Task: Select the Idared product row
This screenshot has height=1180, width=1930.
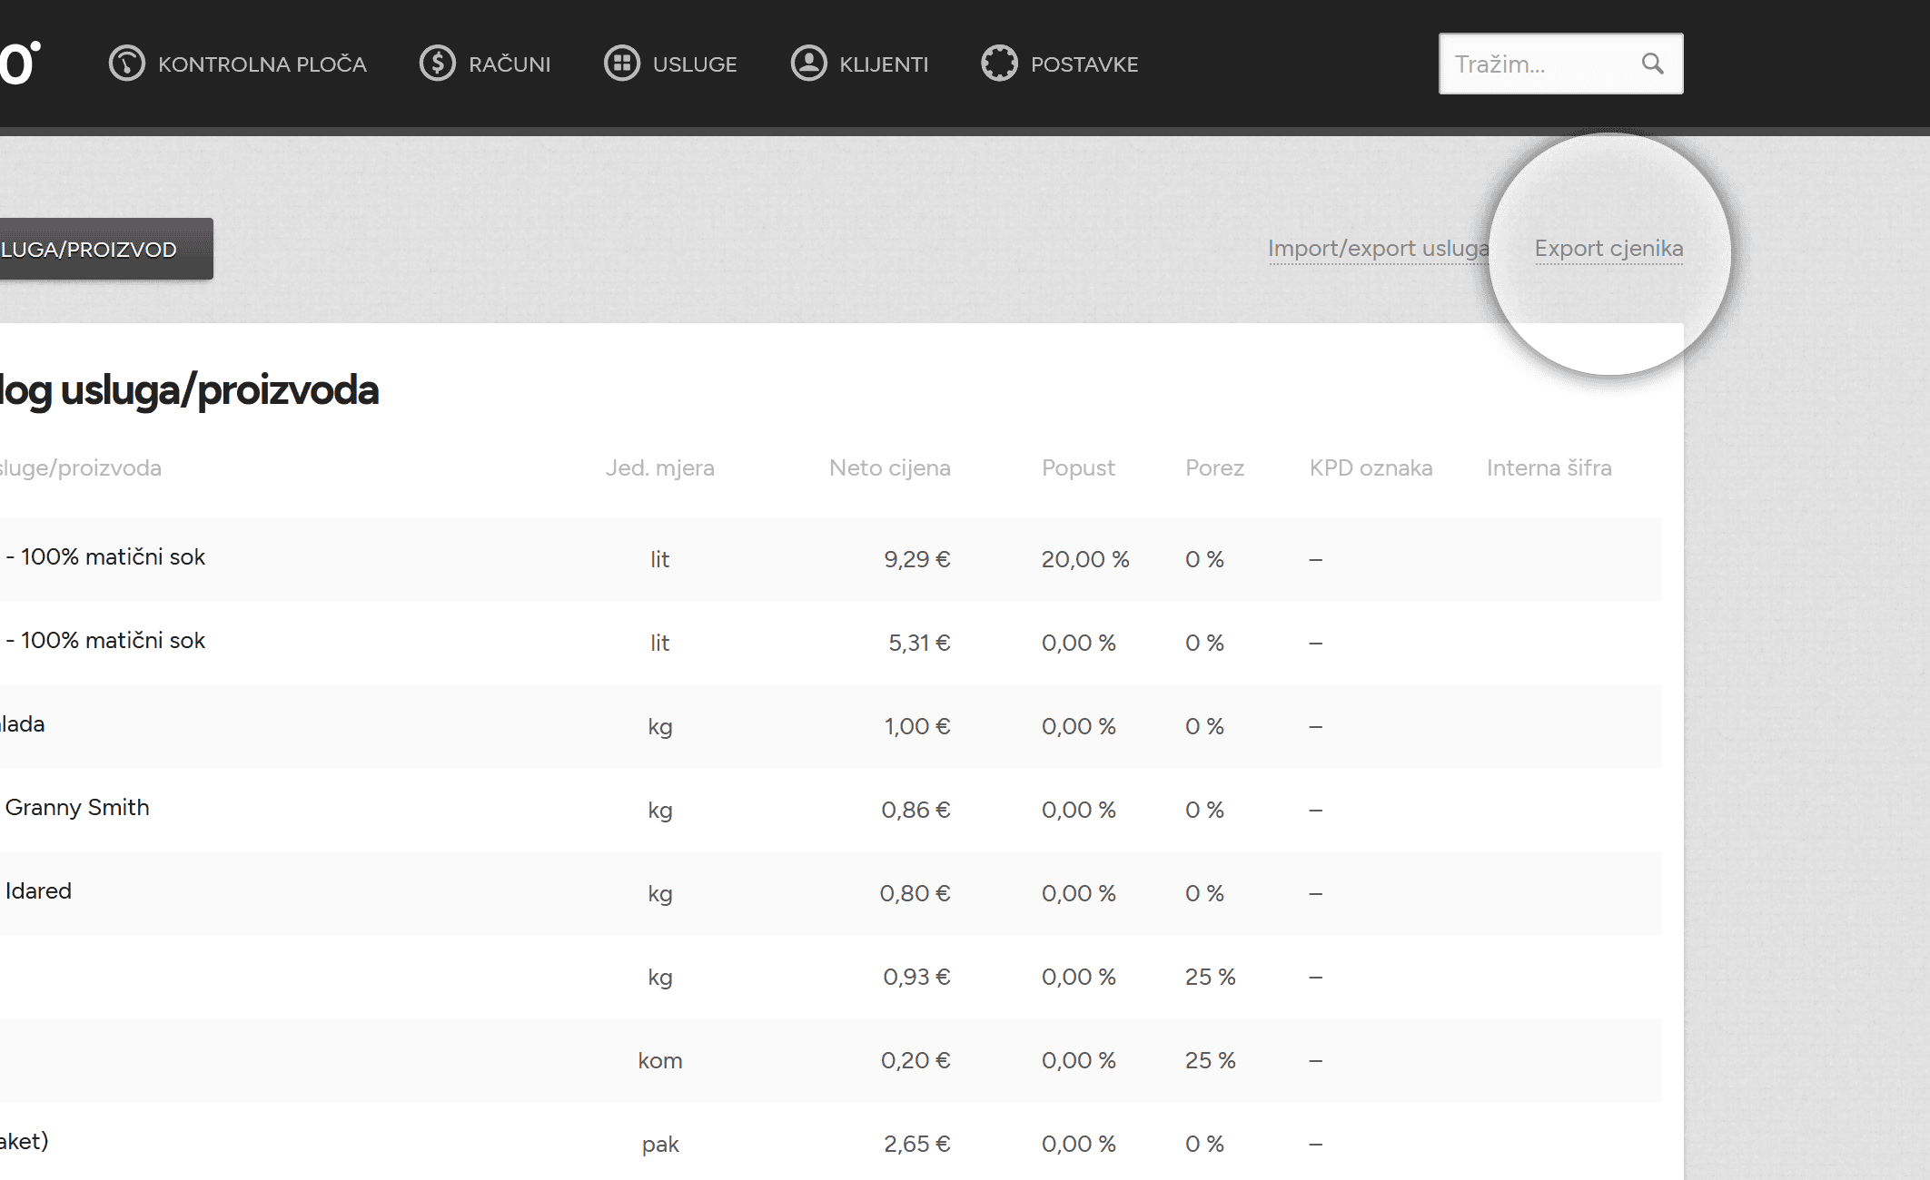Action: [831, 893]
